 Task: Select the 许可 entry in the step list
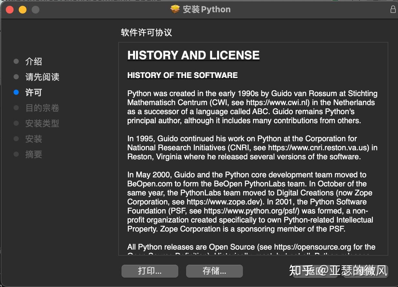click(x=34, y=92)
